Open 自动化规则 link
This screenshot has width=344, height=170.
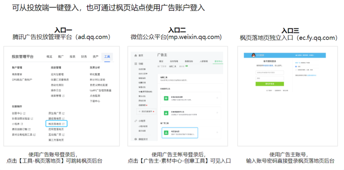(x=57, y=85)
